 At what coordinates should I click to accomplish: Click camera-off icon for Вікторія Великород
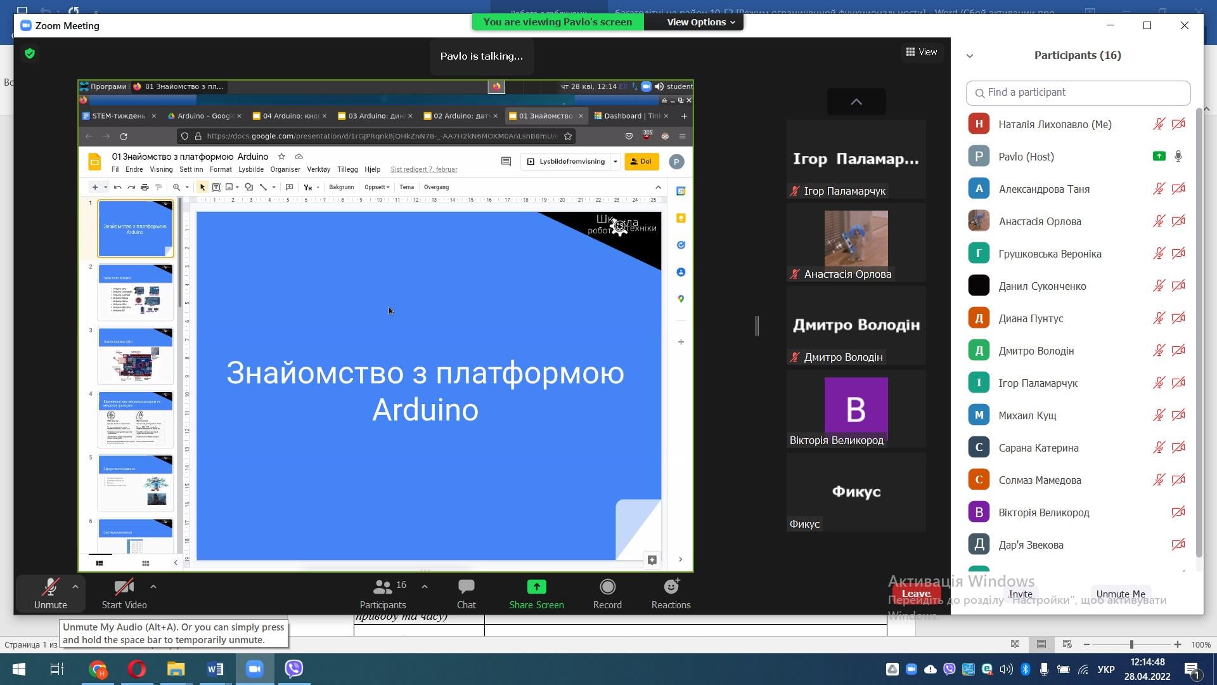pos(1178,512)
